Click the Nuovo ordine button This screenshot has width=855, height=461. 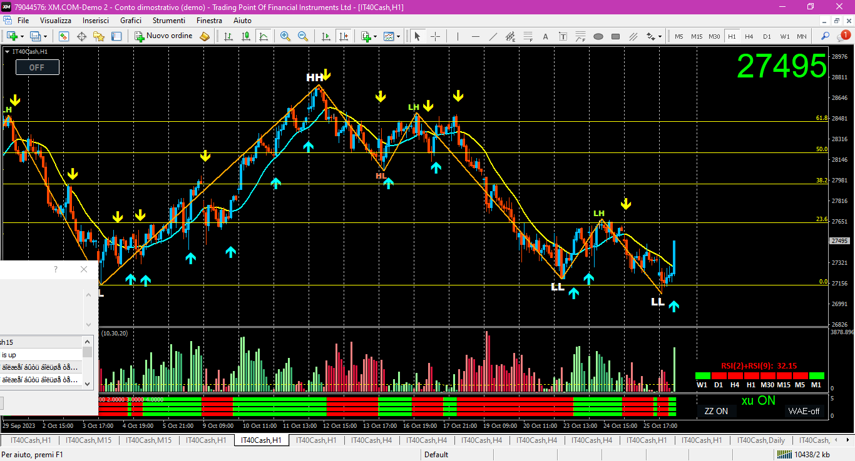click(x=164, y=36)
